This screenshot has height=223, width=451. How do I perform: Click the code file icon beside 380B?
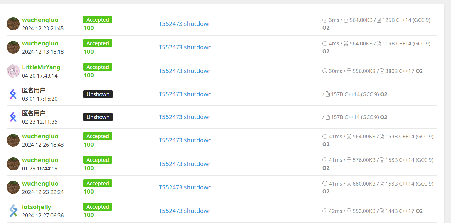(382, 71)
